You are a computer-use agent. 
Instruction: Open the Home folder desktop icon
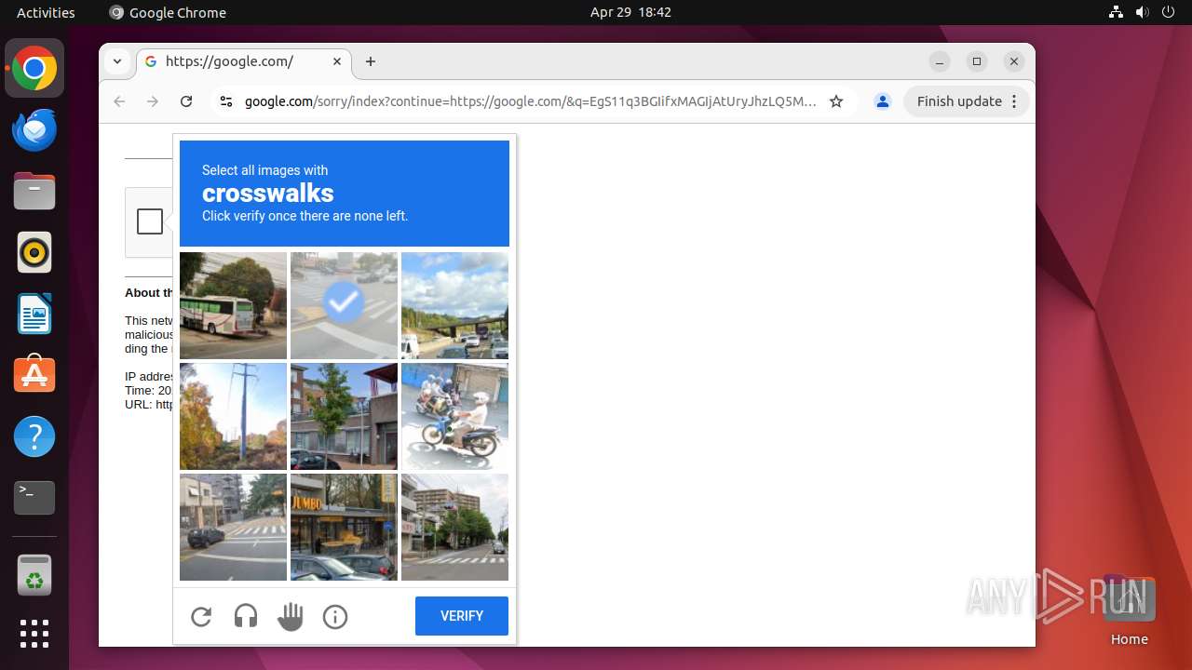(1129, 610)
